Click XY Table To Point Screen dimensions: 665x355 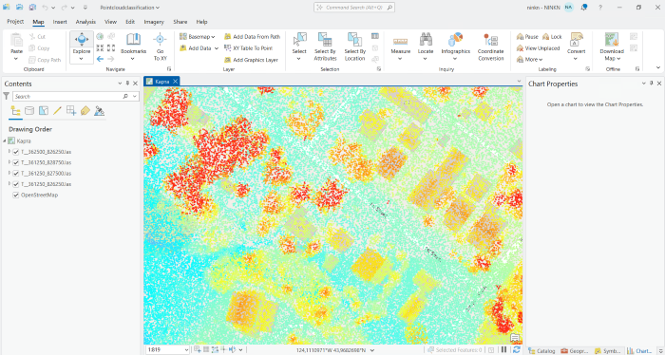(248, 48)
